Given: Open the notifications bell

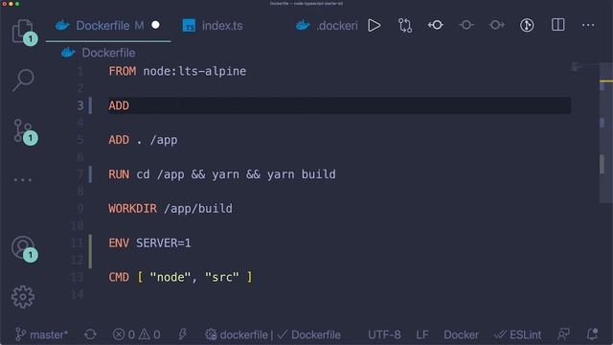Looking at the screenshot, I should tap(592, 334).
